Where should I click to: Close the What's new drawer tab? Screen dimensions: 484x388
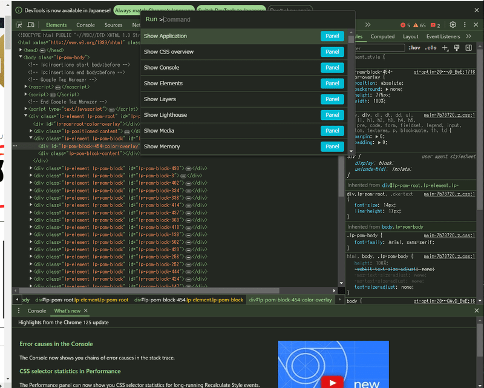coord(86,311)
